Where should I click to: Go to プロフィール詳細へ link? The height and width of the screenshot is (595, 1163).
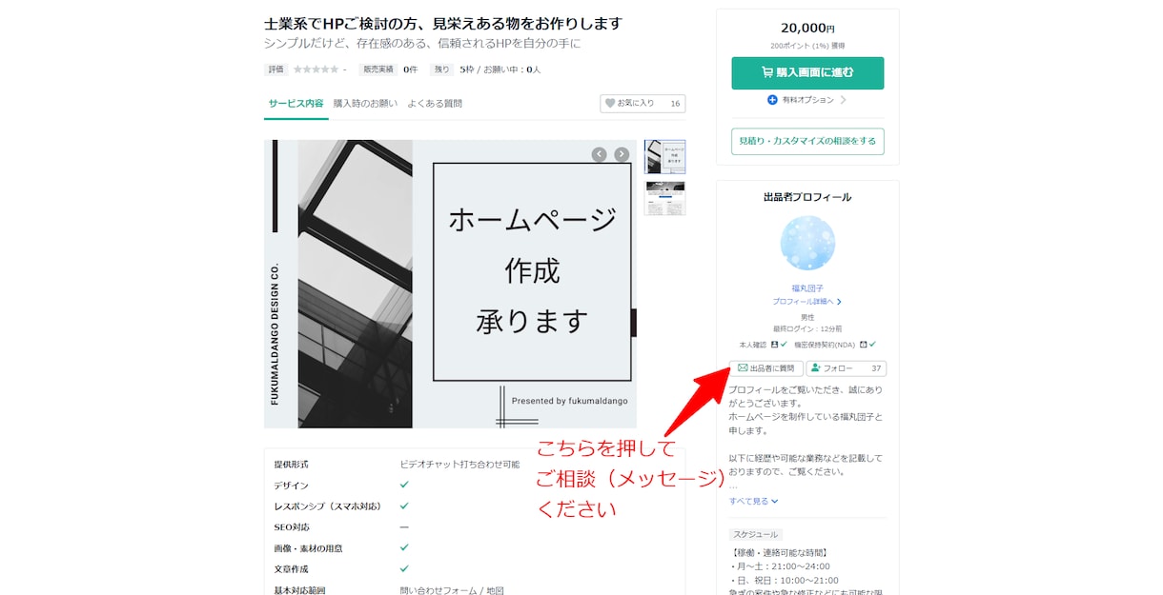807,302
